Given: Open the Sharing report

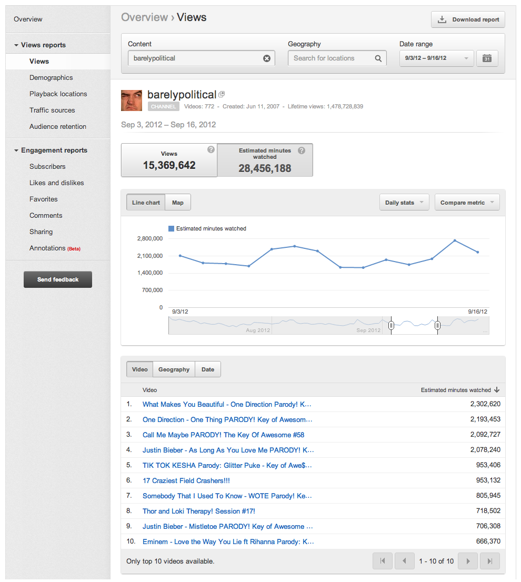Looking at the screenshot, I should coord(41,232).
